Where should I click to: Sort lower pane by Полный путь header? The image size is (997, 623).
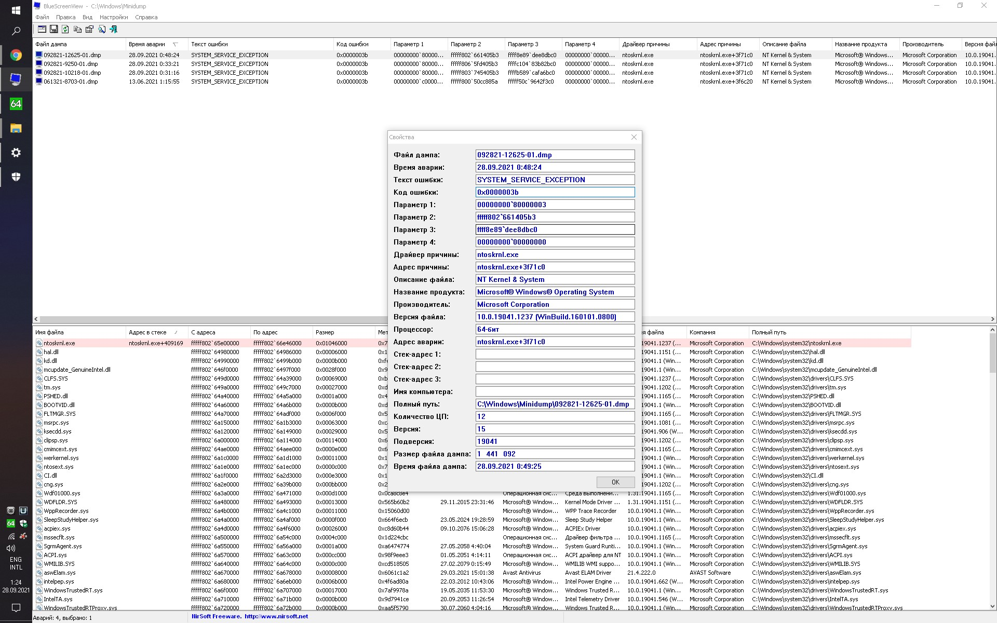[x=830, y=332]
